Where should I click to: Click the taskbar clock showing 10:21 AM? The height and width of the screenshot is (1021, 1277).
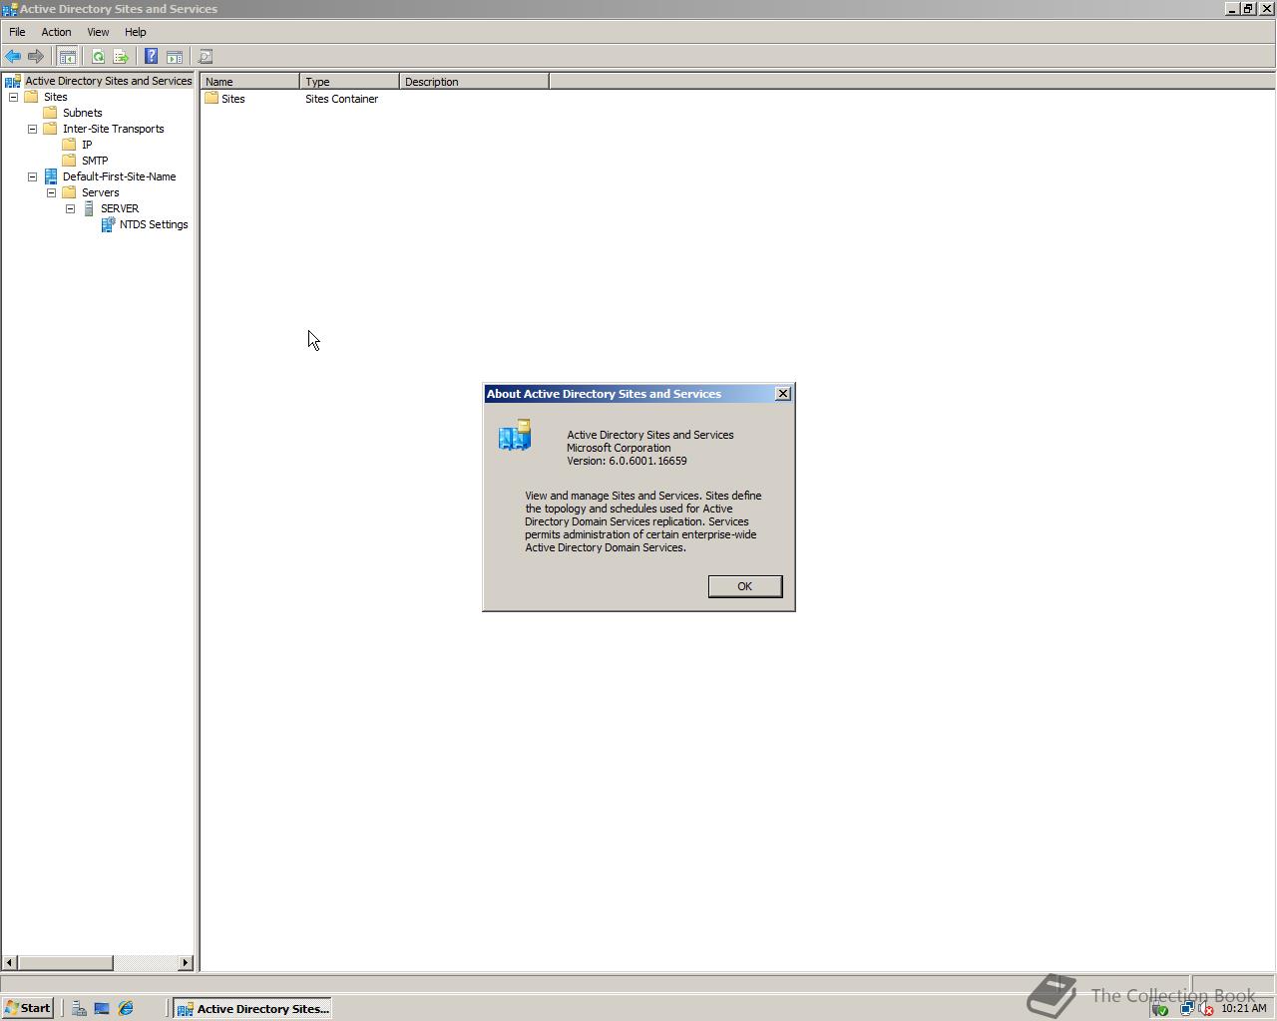[x=1244, y=1009]
